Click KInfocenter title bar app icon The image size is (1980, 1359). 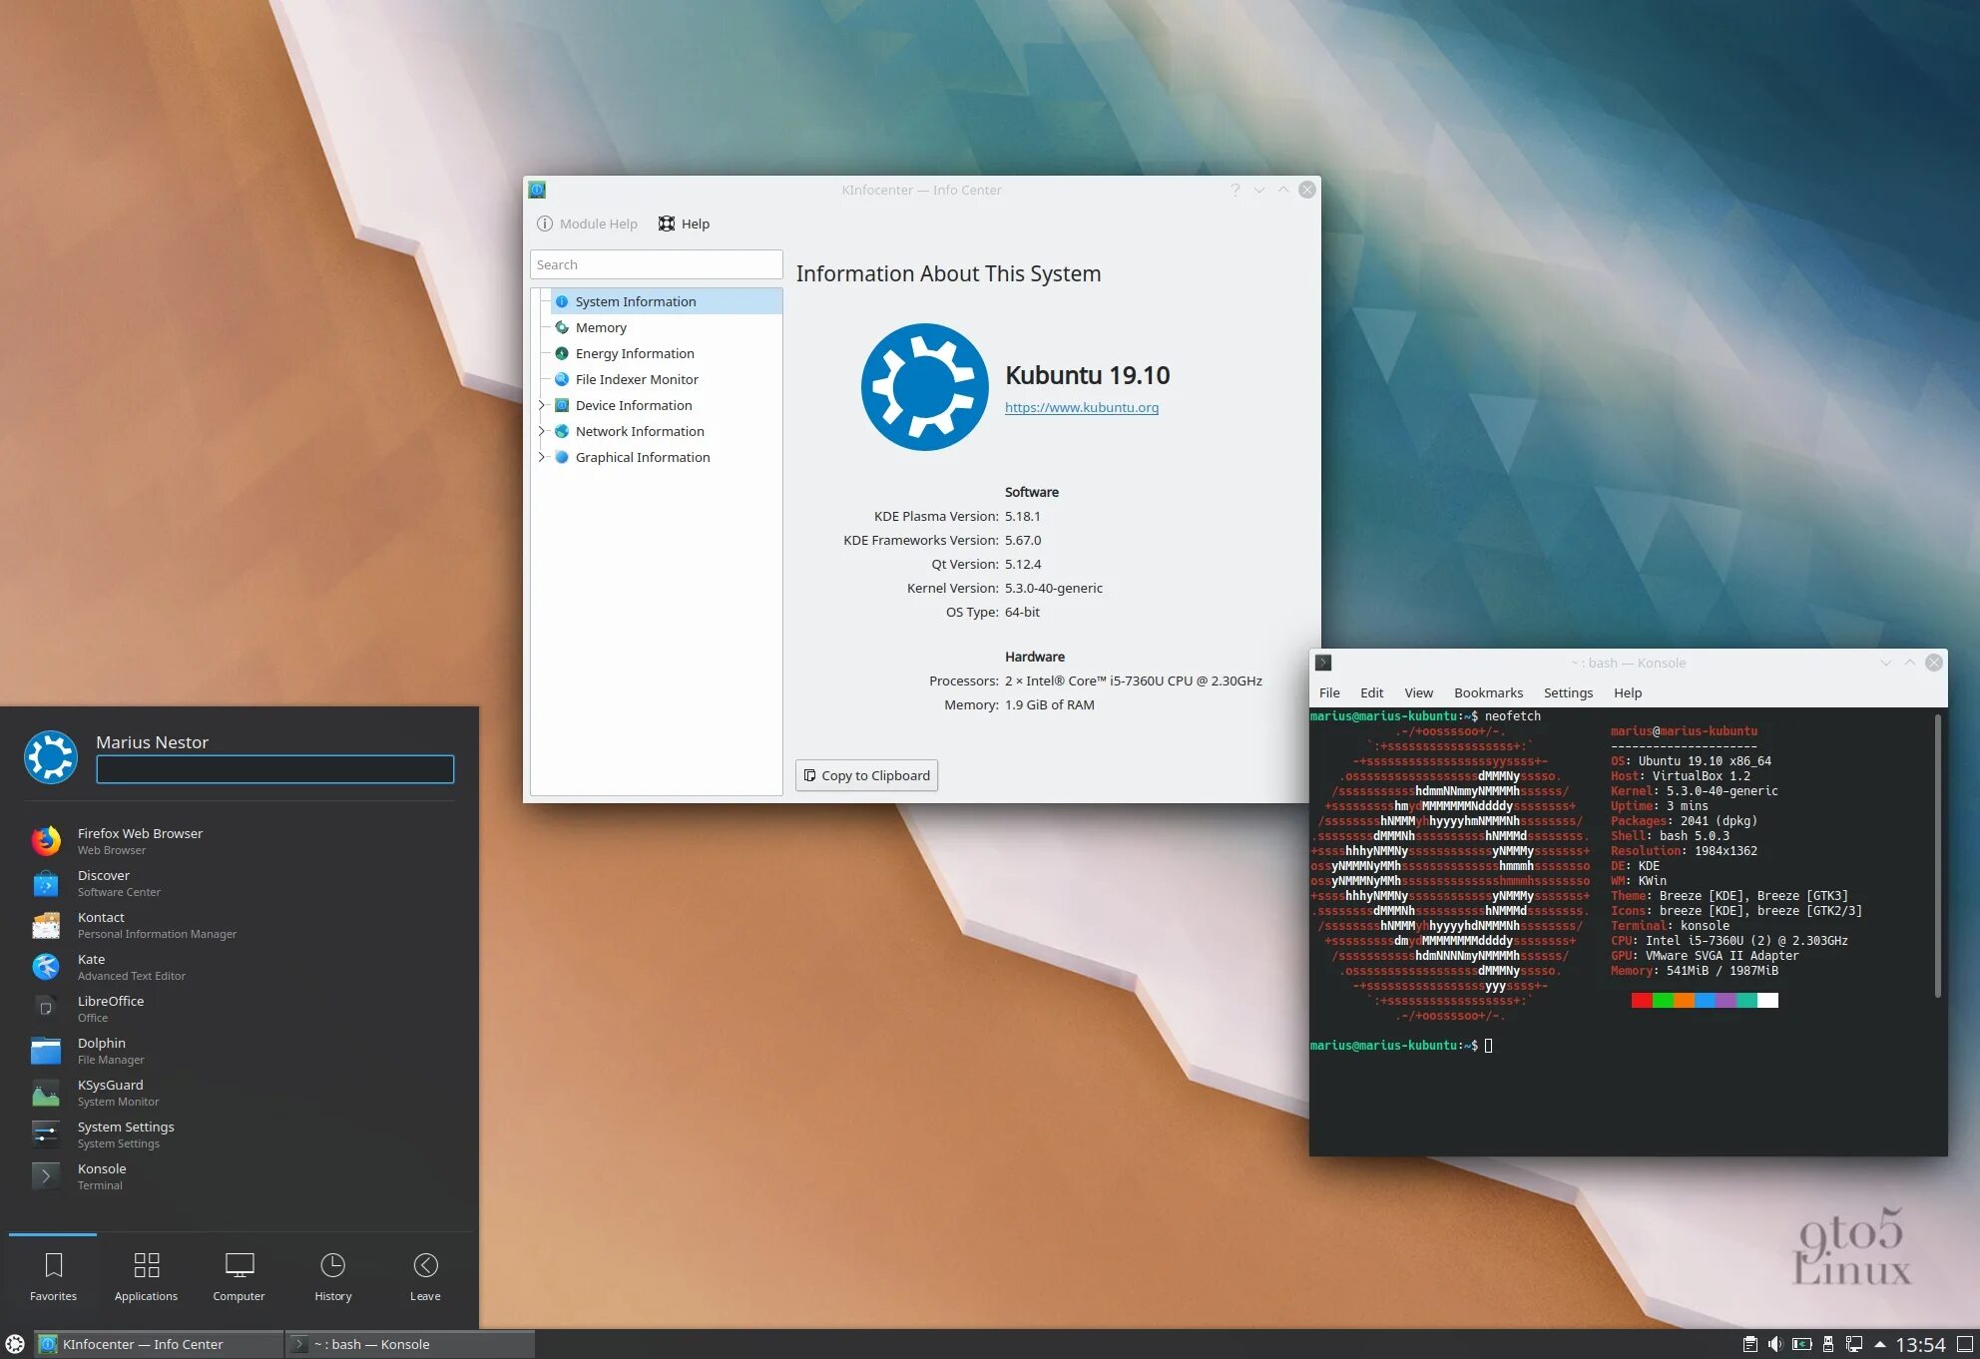coord(537,190)
